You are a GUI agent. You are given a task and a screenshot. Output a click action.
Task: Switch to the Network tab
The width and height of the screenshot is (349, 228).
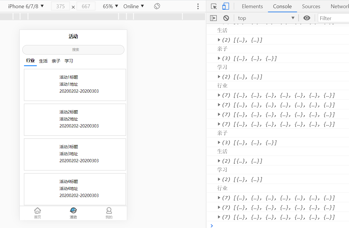pyautogui.click(x=340, y=6)
